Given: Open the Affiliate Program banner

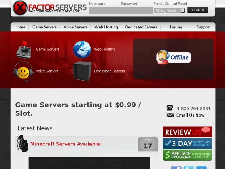Looking at the screenshot, I should coord(188,155).
